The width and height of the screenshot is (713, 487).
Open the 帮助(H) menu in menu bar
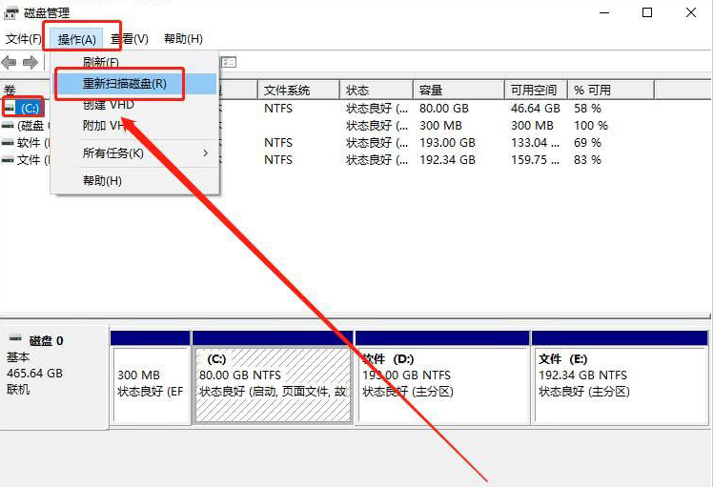click(183, 39)
